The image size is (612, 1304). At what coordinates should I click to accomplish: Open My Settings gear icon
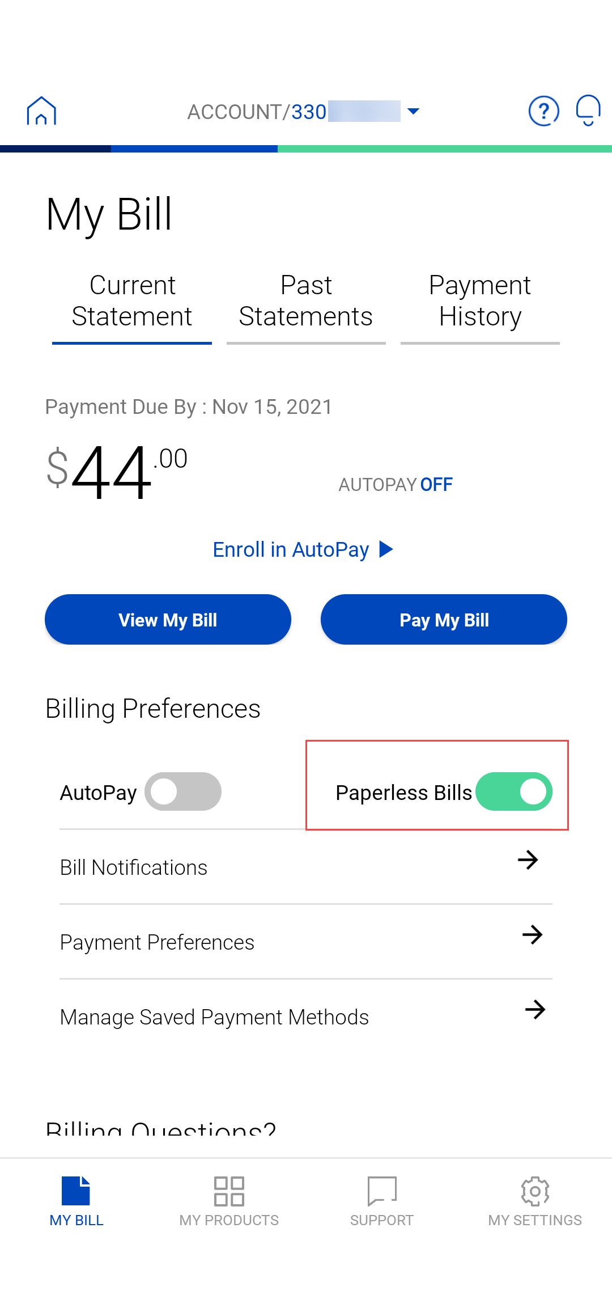(535, 1191)
